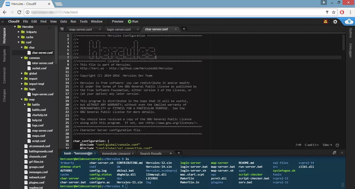Maximize the terminal panel
This screenshot has width=355, height=189.
tap(334, 153)
